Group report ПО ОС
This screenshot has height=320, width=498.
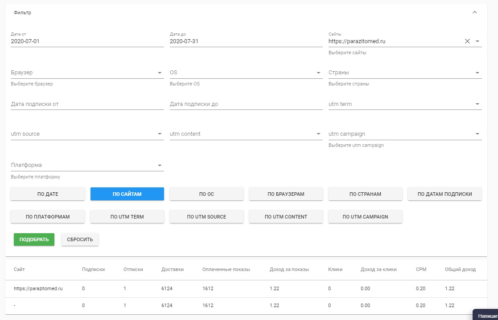pos(206,194)
